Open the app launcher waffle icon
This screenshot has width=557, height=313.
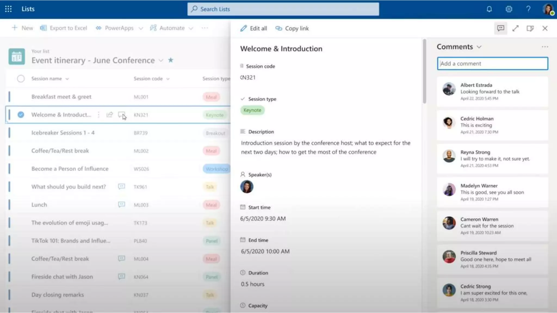point(8,9)
